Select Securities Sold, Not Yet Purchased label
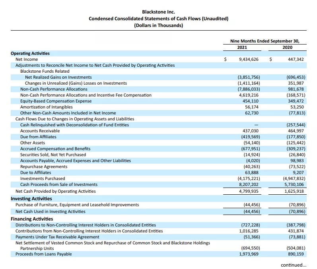The width and height of the screenshot is (317, 269). click(x=53, y=155)
